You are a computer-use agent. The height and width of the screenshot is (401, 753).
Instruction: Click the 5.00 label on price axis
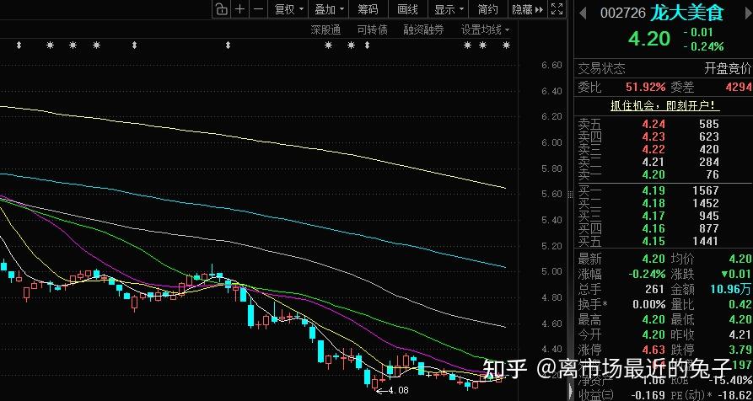click(551, 271)
